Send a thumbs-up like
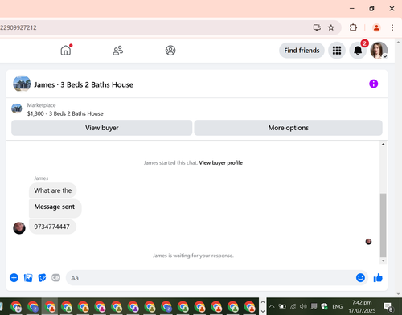This screenshot has height=315, width=402. click(378, 278)
